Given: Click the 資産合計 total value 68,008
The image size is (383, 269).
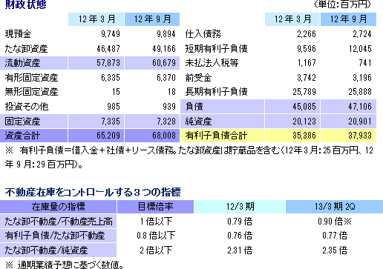Looking at the screenshot, I should [164, 136].
